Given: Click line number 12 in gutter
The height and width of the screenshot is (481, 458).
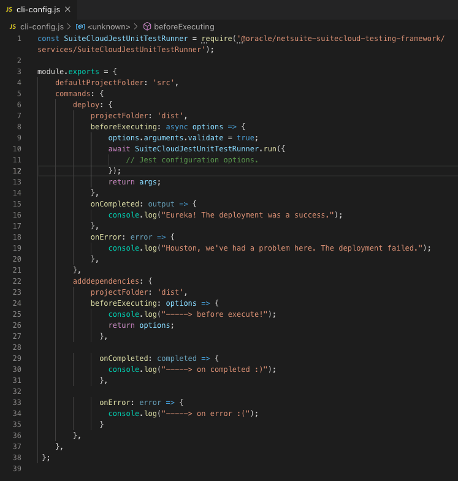Looking at the screenshot, I should click(17, 171).
